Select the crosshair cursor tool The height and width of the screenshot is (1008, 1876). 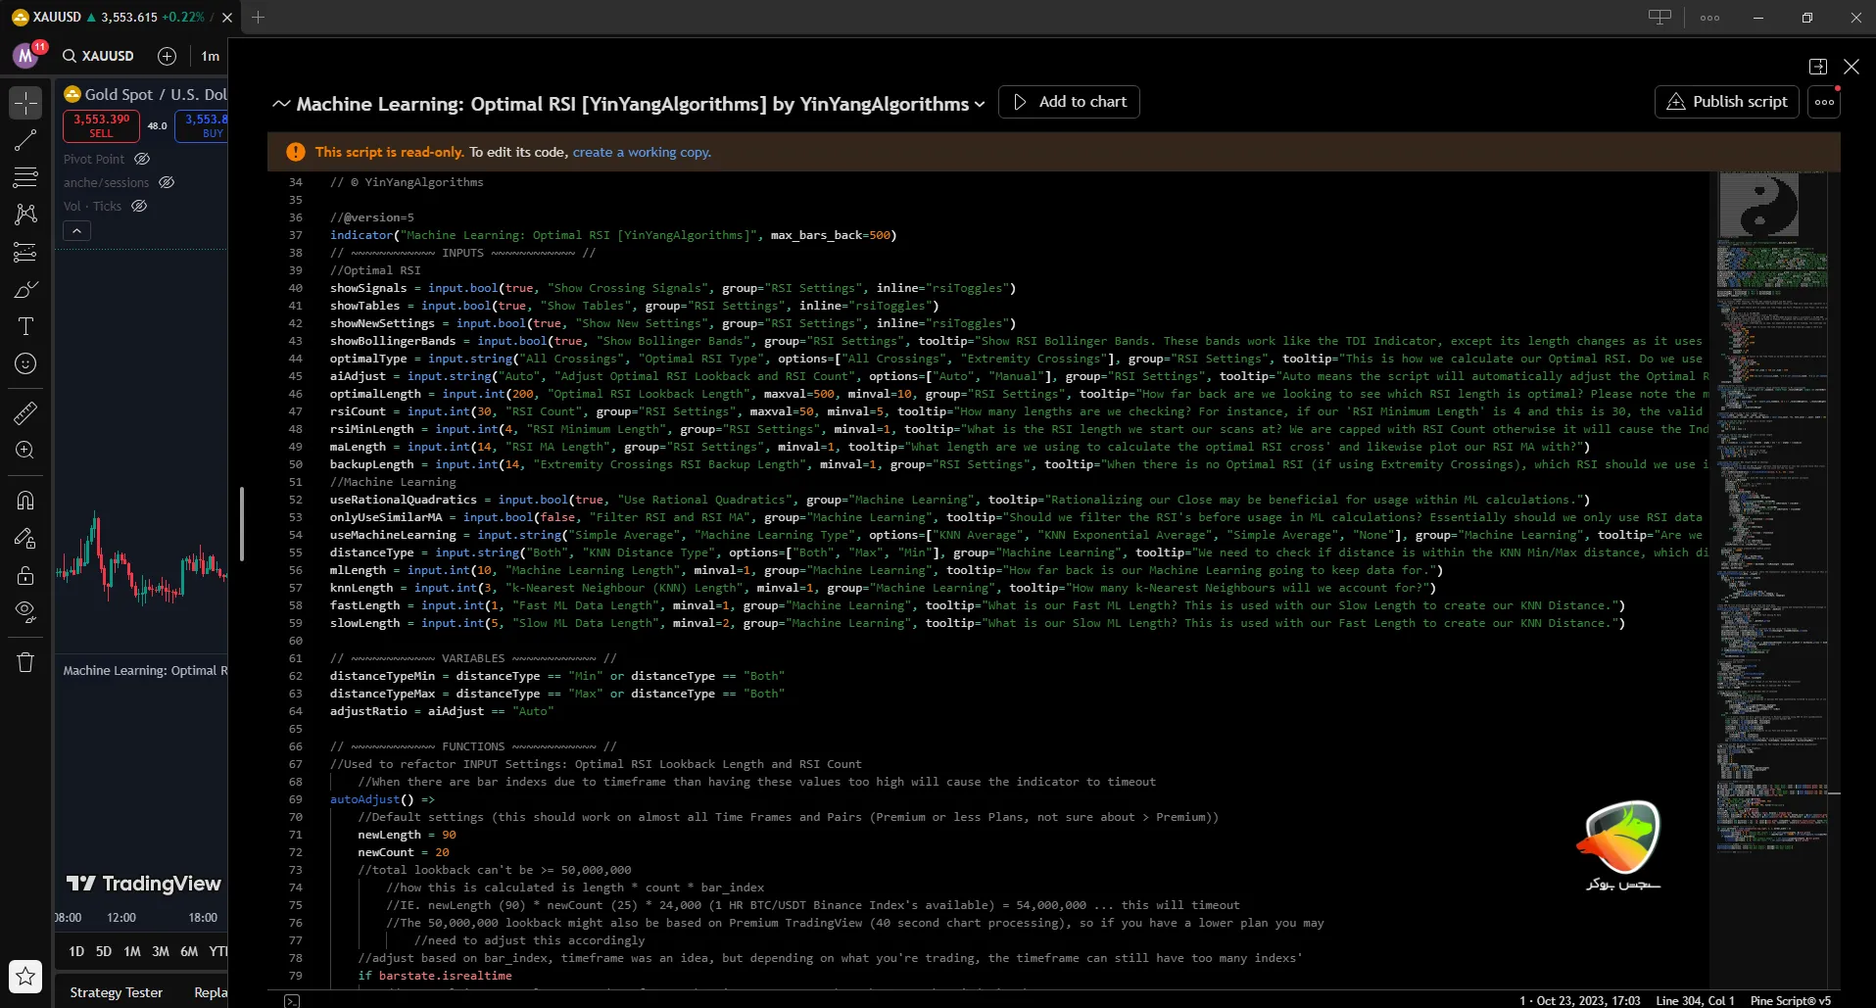(25, 102)
